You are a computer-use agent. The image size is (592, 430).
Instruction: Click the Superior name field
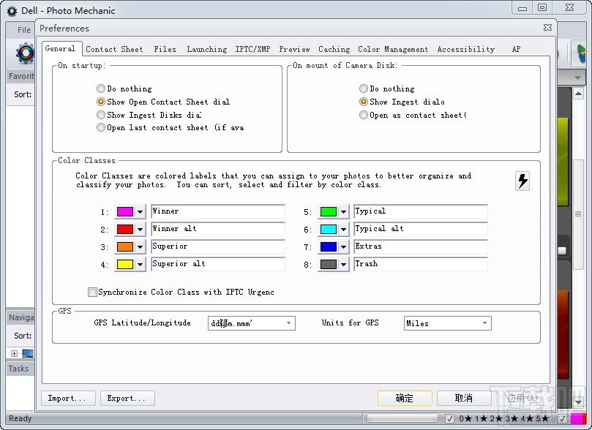click(x=218, y=246)
